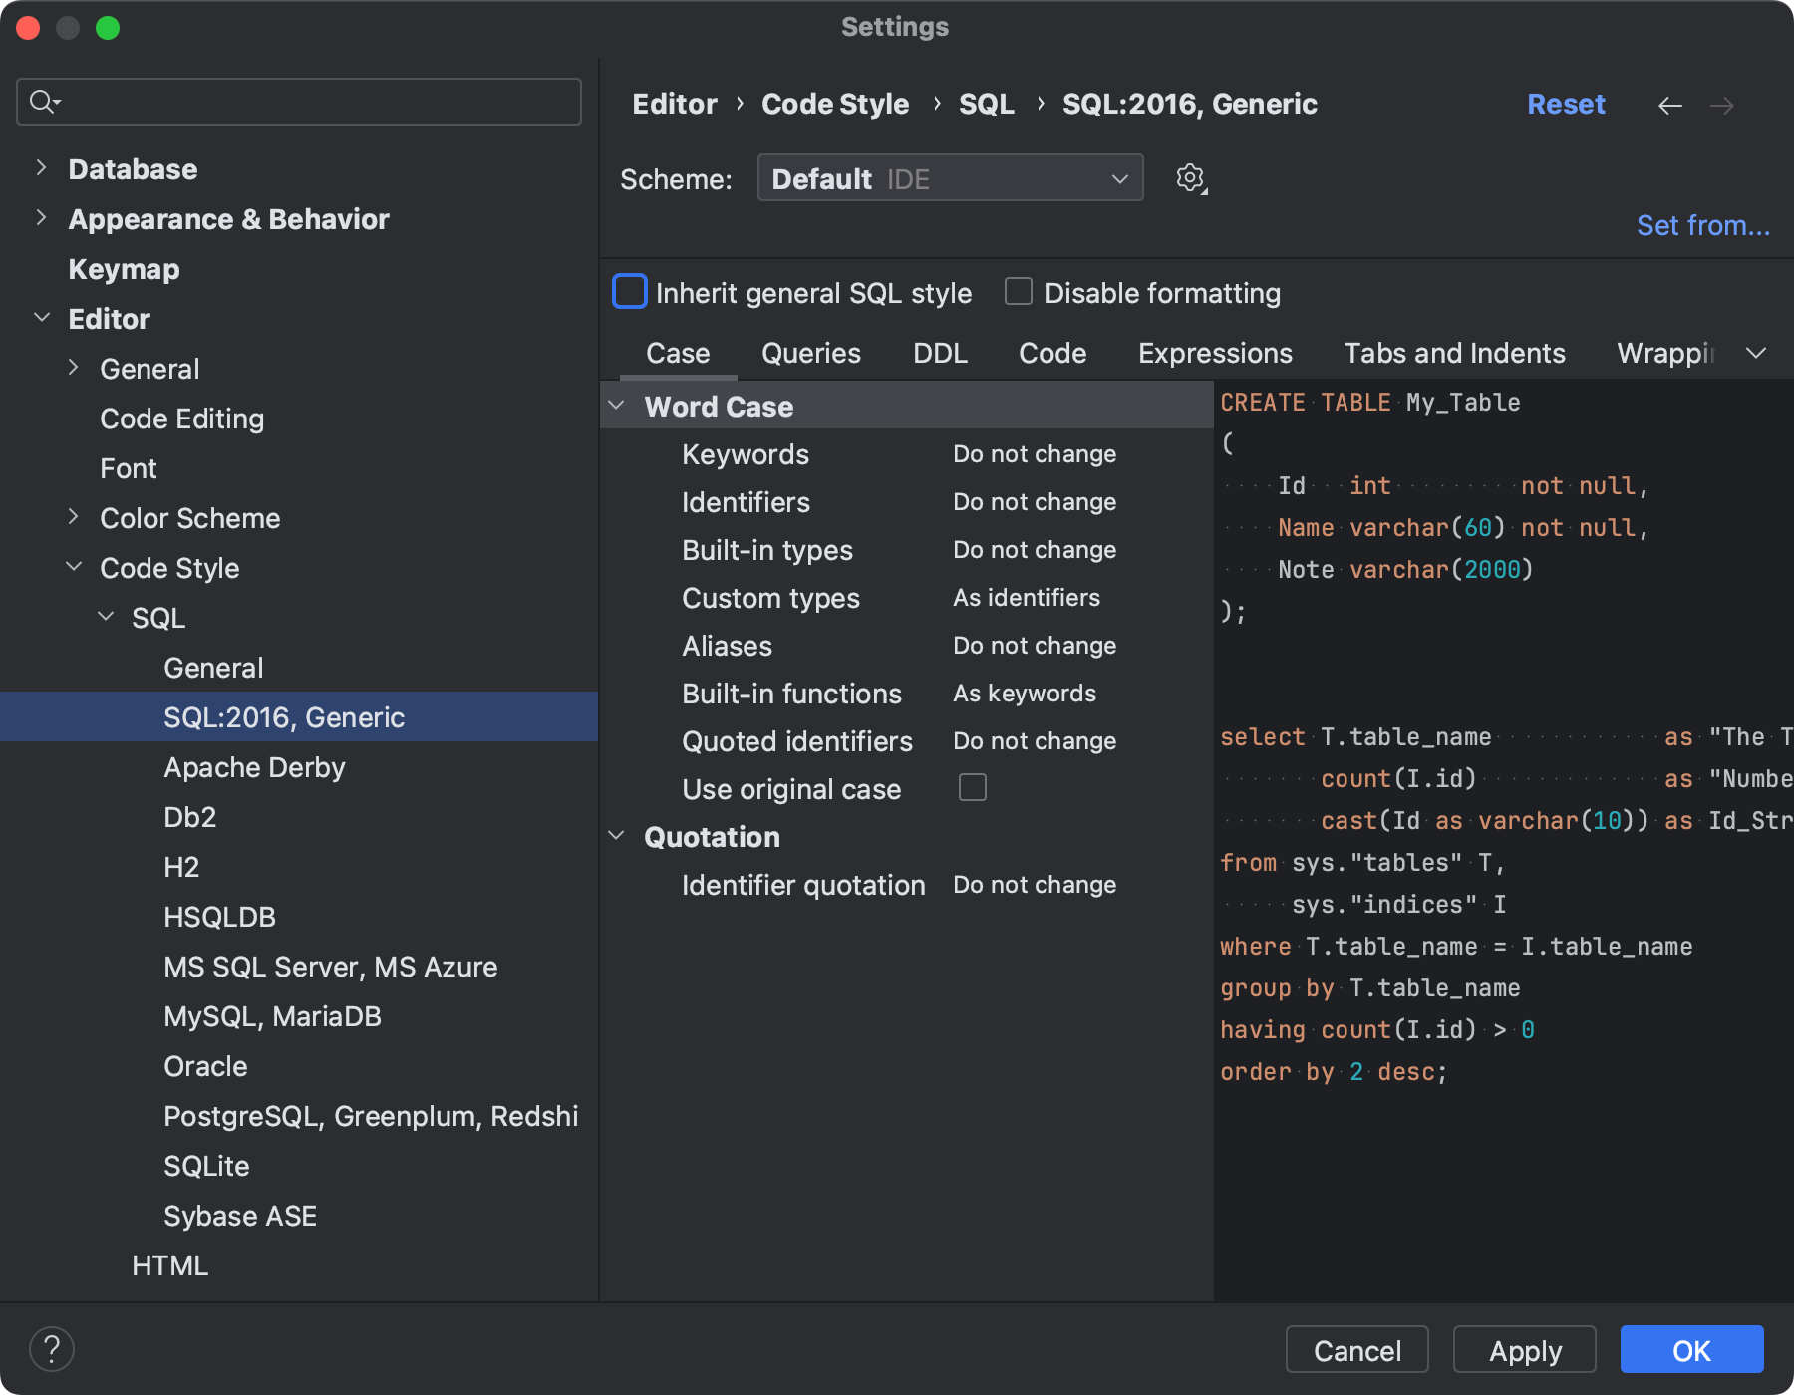Open the scheme options gear icon

1189,178
